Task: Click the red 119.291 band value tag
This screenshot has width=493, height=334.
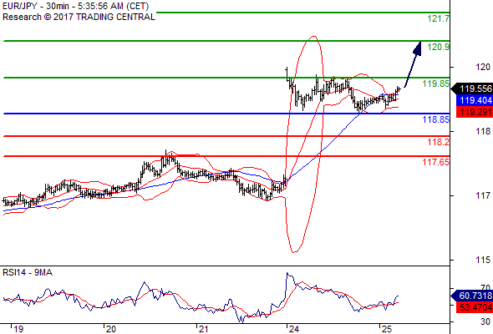Action: point(475,112)
